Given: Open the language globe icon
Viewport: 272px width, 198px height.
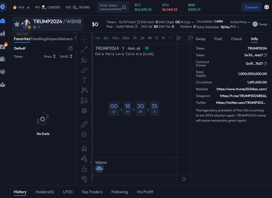Looking at the screenshot, I should tap(267, 7).
